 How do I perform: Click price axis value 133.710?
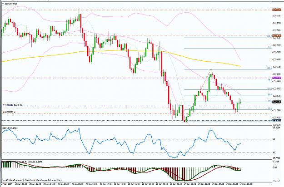(277, 45)
